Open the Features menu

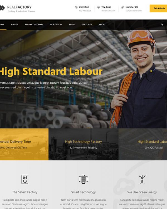(87, 25)
